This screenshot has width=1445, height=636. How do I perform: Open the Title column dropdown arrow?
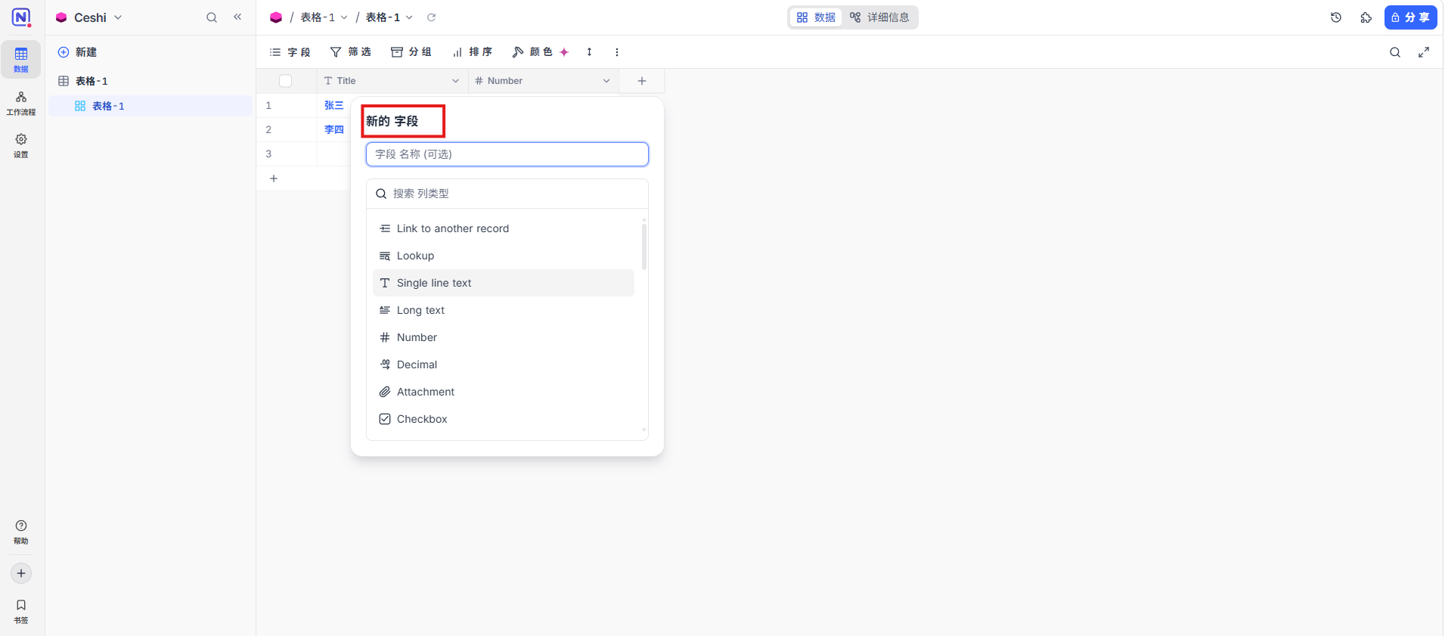(455, 81)
